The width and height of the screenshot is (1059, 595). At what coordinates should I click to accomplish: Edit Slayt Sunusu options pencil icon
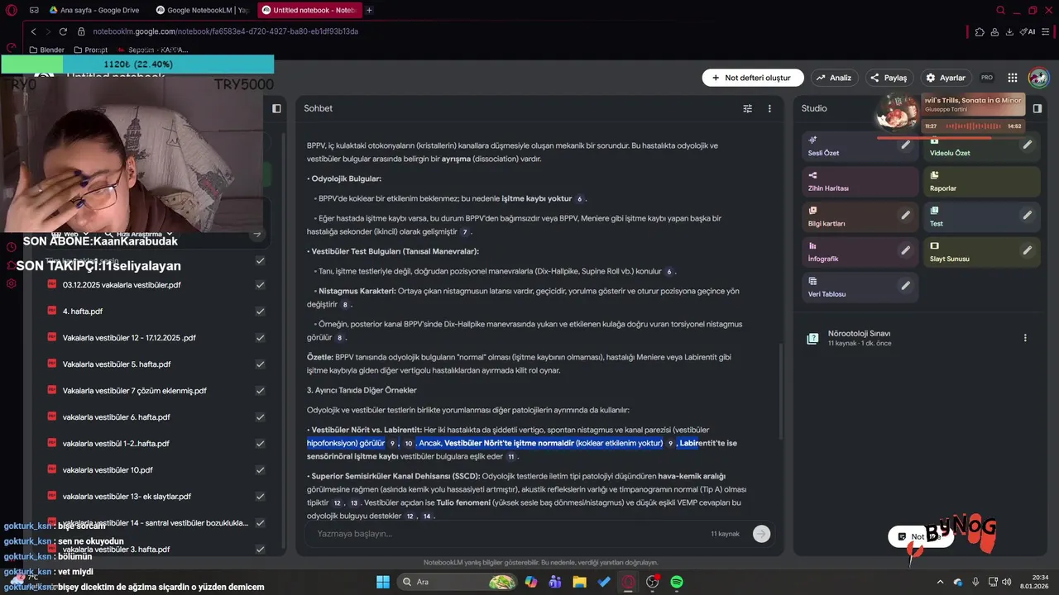point(1028,250)
